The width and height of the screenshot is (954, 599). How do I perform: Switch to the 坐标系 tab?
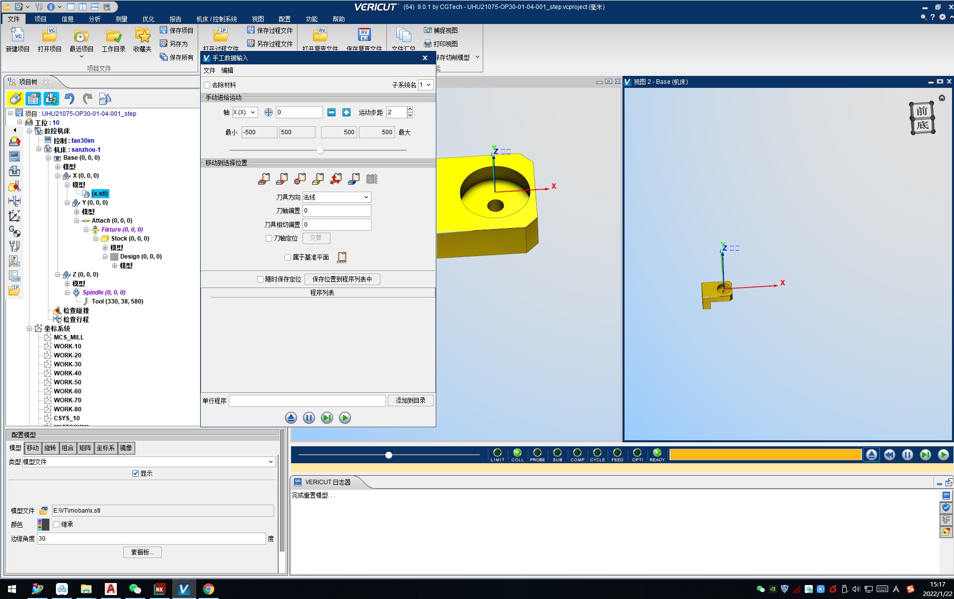pyautogui.click(x=105, y=448)
